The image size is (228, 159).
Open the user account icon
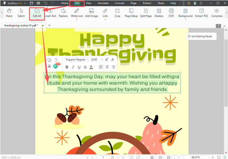[x=195, y=3]
